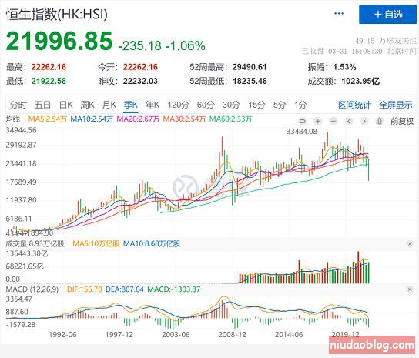419x358 pixels.
Task: Switch to the 日K tab
Action: click(x=65, y=105)
